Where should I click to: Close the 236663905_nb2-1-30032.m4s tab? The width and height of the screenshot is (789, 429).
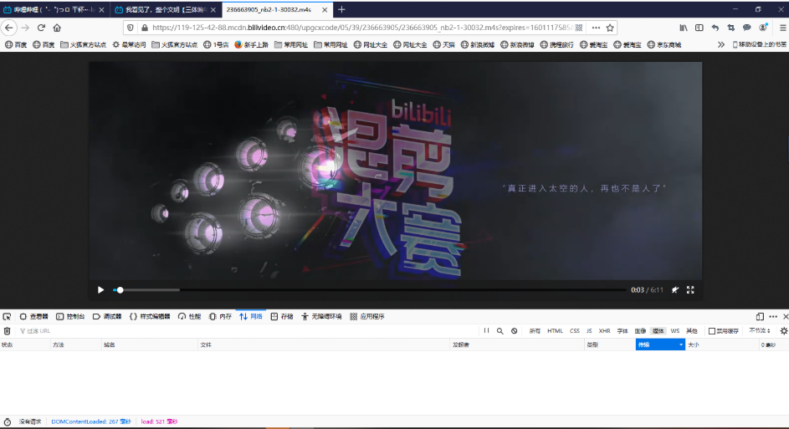click(x=325, y=9)
